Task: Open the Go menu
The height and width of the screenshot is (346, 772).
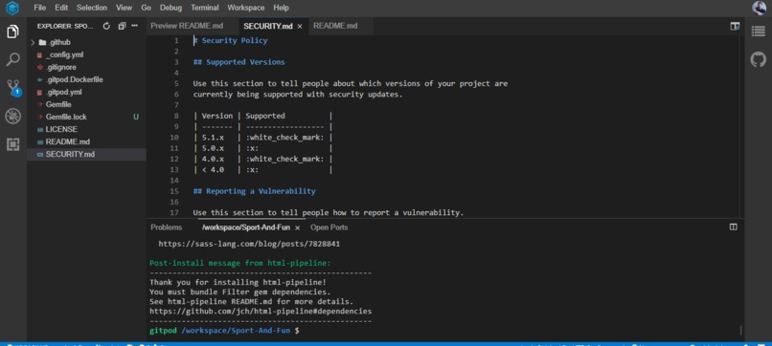Action: [147, 8]
